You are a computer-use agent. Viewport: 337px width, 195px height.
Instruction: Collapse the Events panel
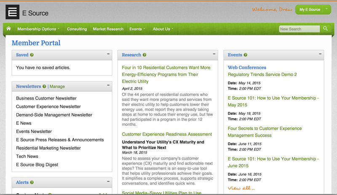320,54
